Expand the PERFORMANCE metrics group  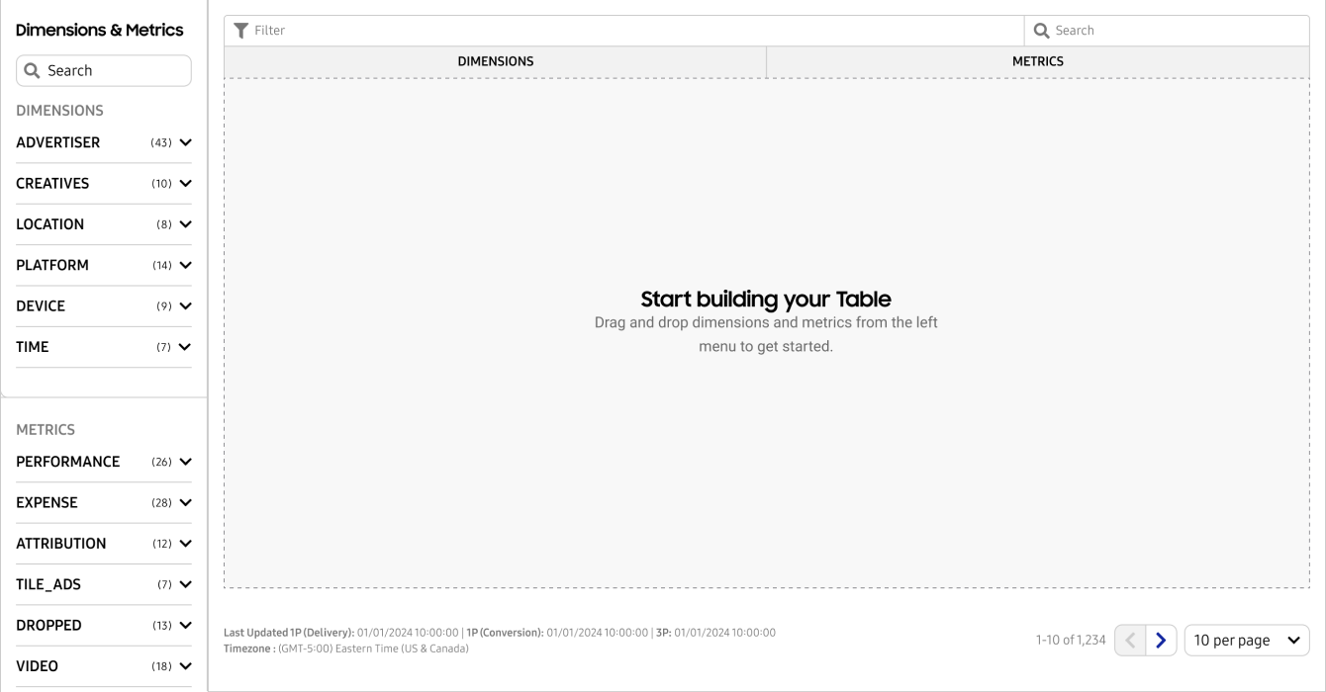[185, 462]
